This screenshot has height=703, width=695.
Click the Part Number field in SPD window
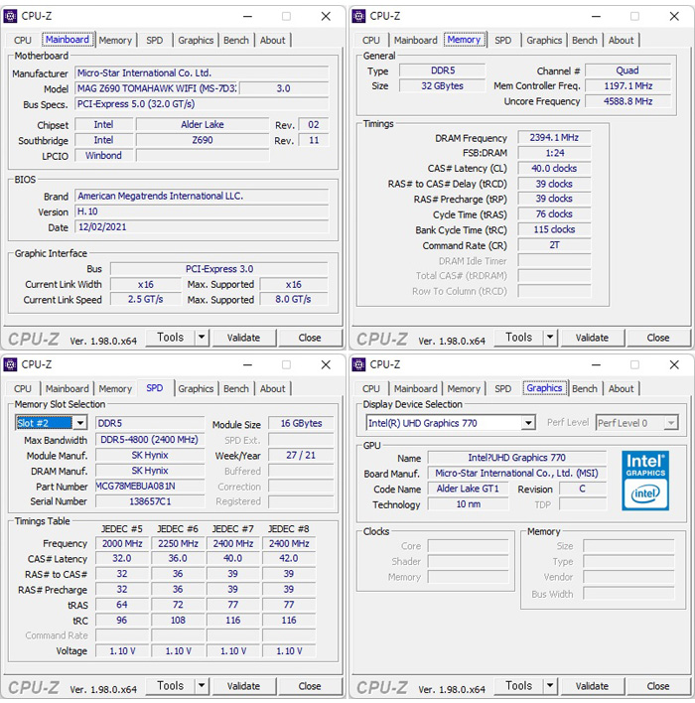[150, 487]
